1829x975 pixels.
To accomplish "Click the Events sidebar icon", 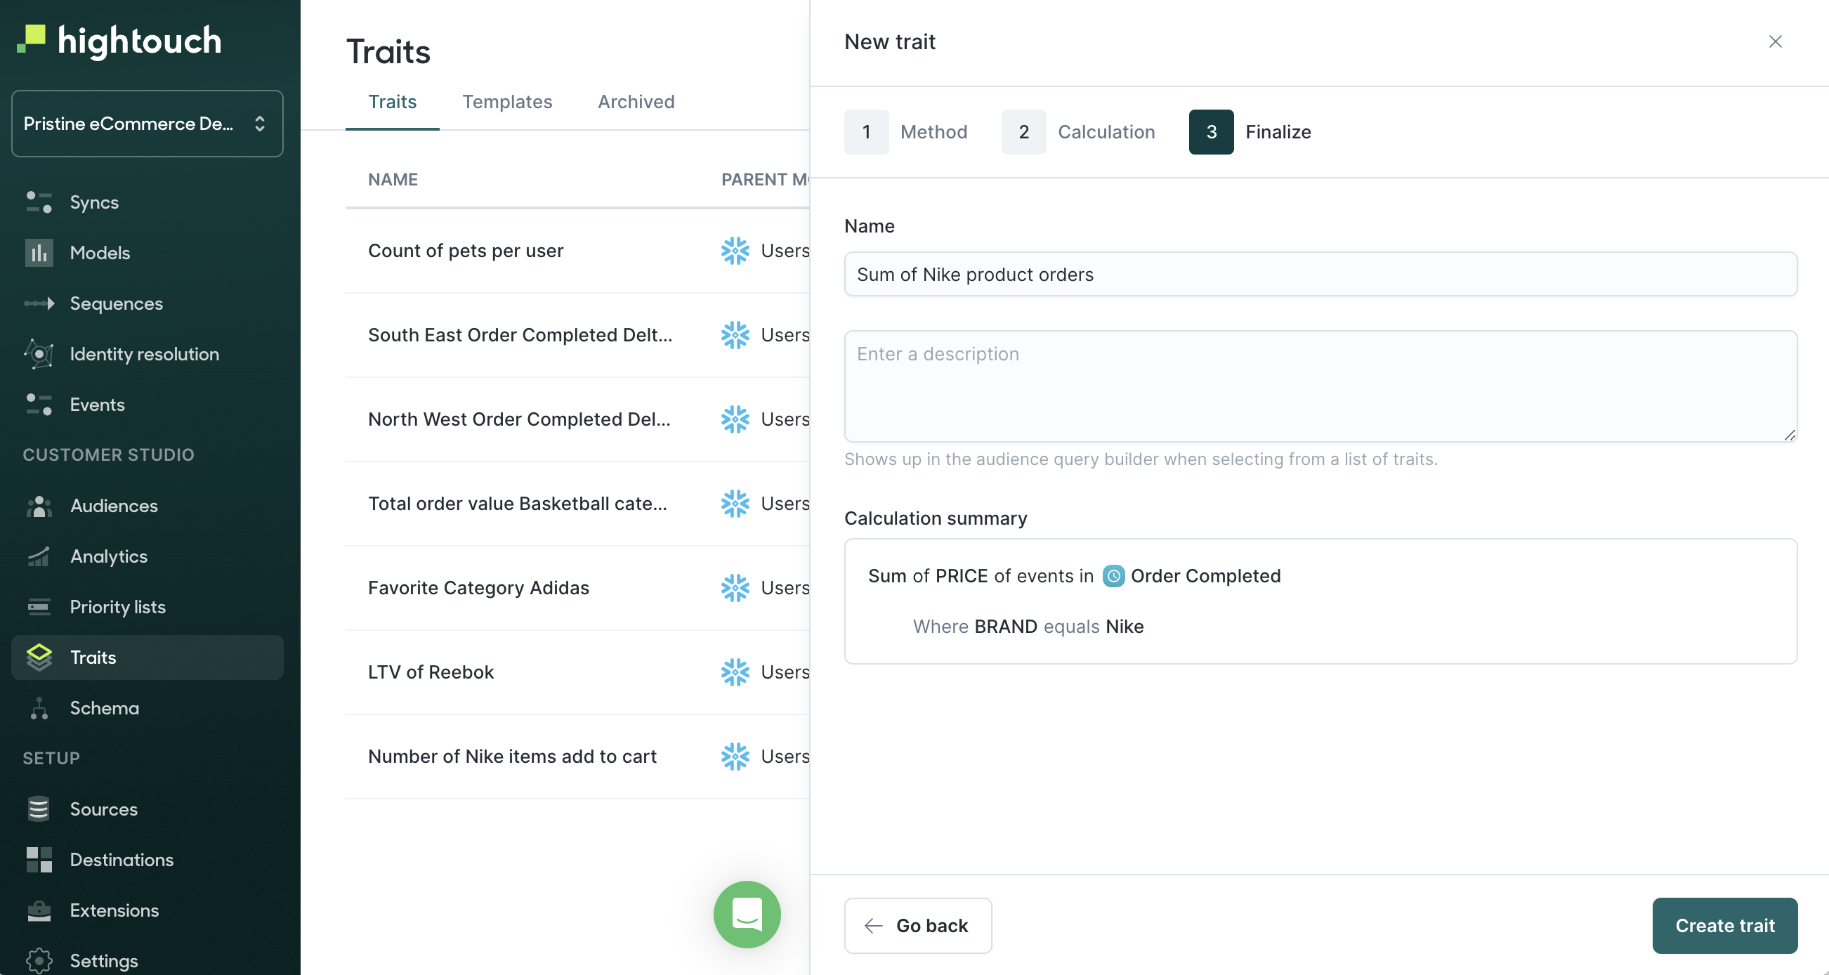I will pos(39,405).
